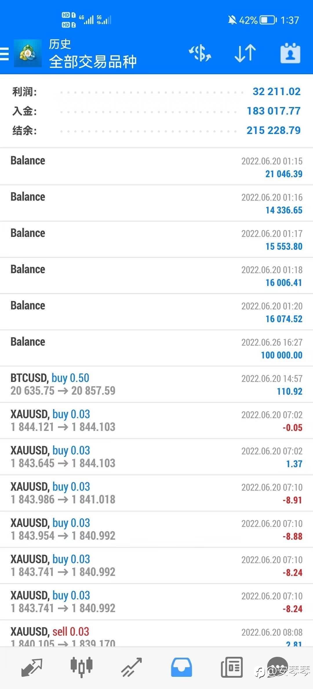
Task: Open the symbol filter dollar icon
Action: point(200,53)
